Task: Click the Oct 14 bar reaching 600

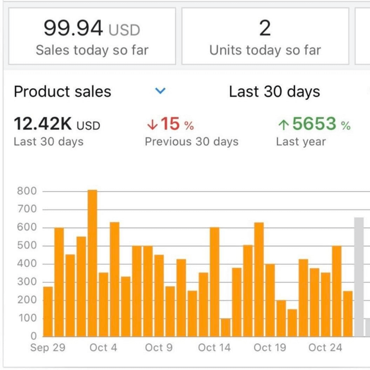Action: (x=214, y=282)
